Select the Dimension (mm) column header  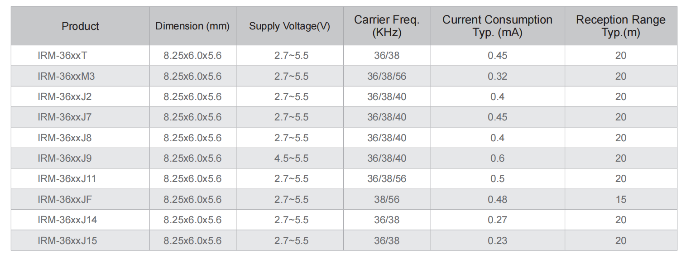pyautogui.click(x=192, y=26)
